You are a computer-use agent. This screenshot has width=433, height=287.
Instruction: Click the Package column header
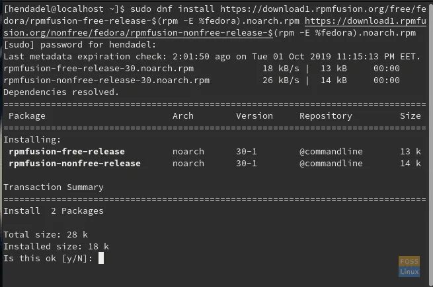click(x=27, y=116)
